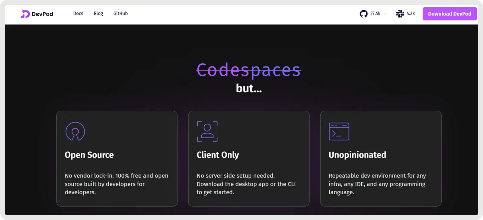
Task: Click the Open Source card title
Action: (89, 155)
